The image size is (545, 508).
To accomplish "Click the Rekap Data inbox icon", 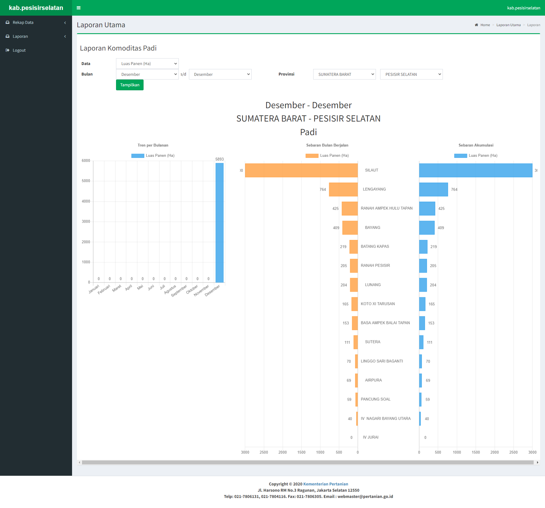I will click(8, 22).
